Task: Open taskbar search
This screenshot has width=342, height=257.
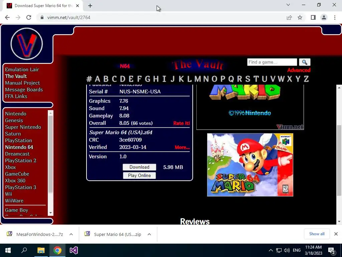Action: click(24, 250)
